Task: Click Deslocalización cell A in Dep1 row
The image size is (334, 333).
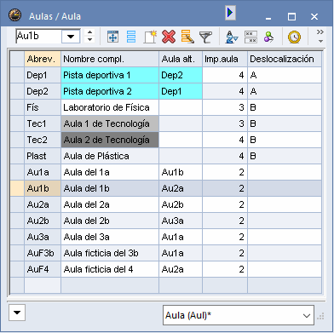Action: point(285,75)
